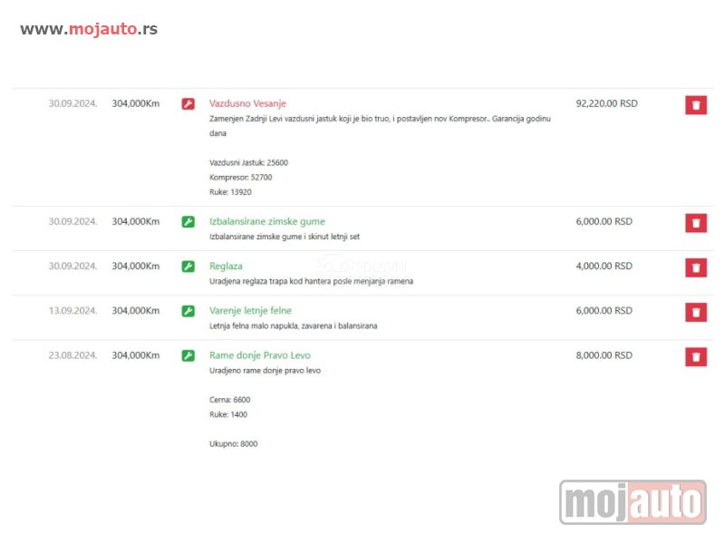
Task: Click the 13.09.2024 date entry
Action: click(x=72, y=311)
